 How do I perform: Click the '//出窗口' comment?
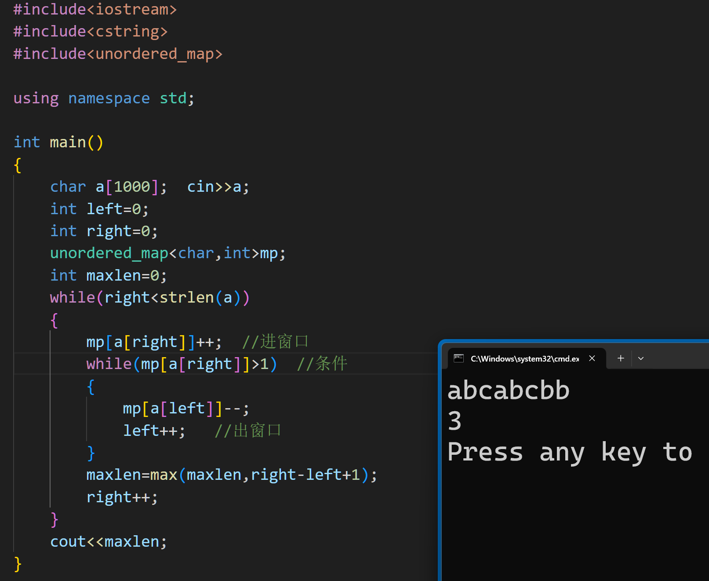click(x=248, y=430)
